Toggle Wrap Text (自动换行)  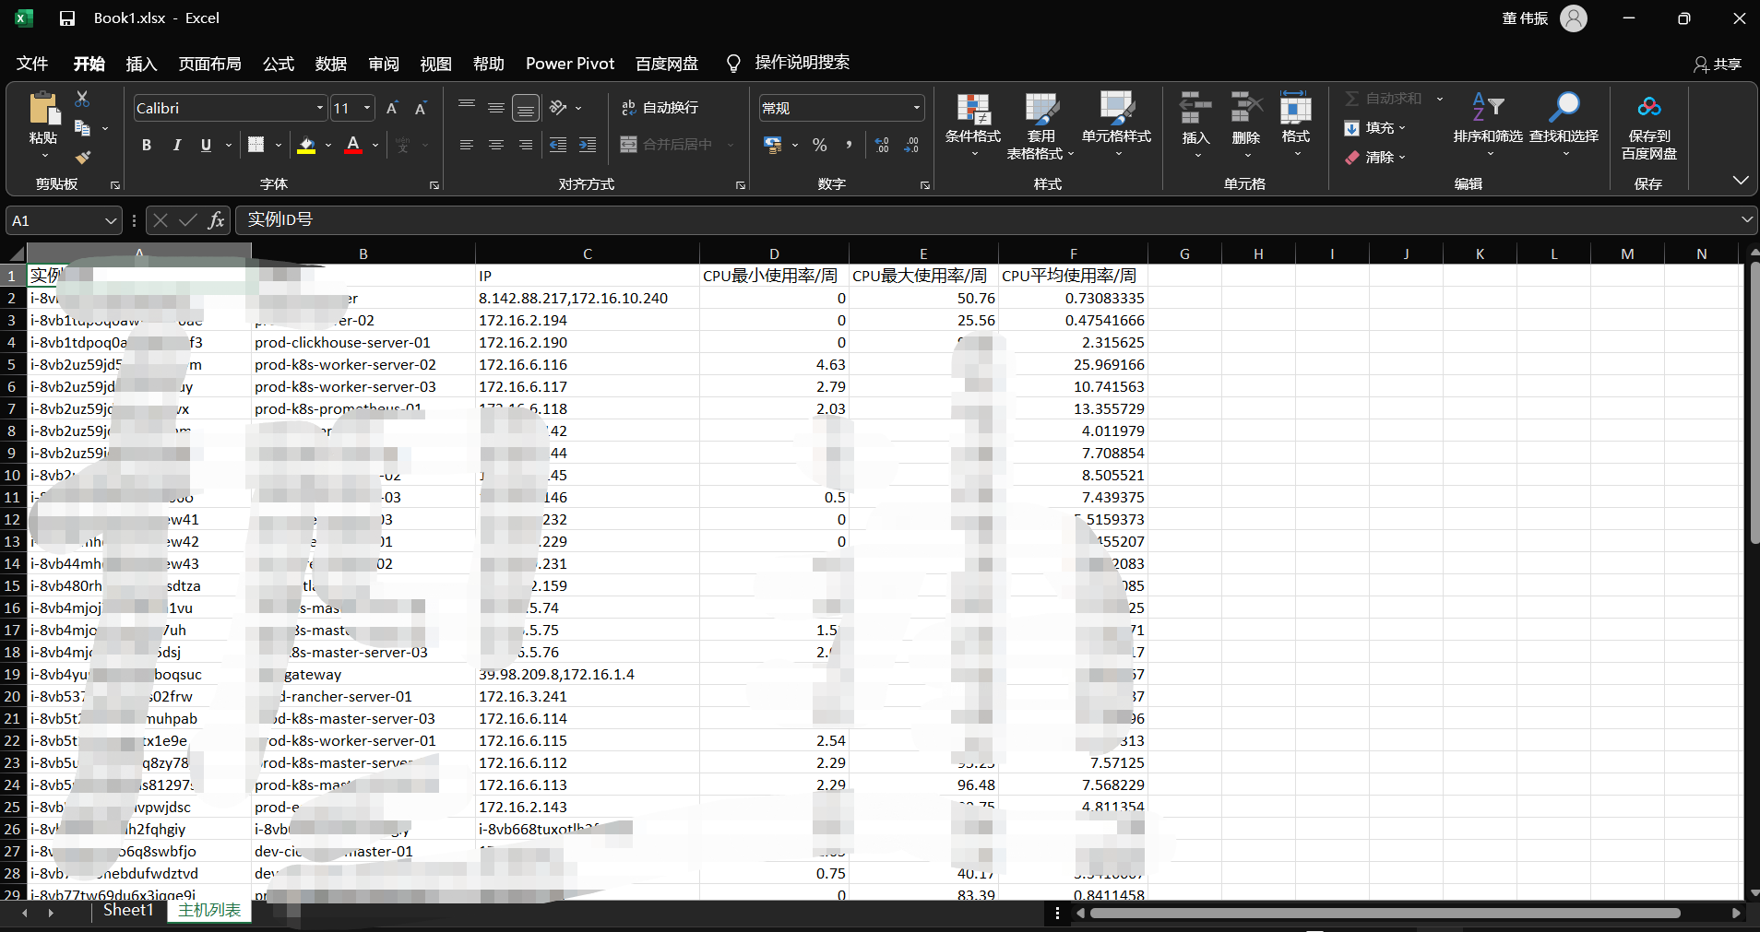(x=662, y=108)
